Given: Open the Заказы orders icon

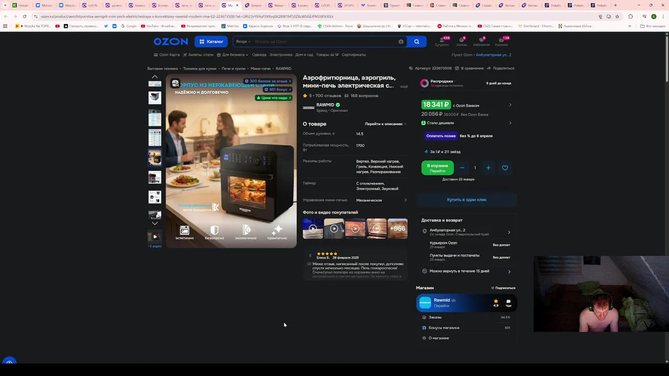Looking at the screenshot, I should click(462, 42).
